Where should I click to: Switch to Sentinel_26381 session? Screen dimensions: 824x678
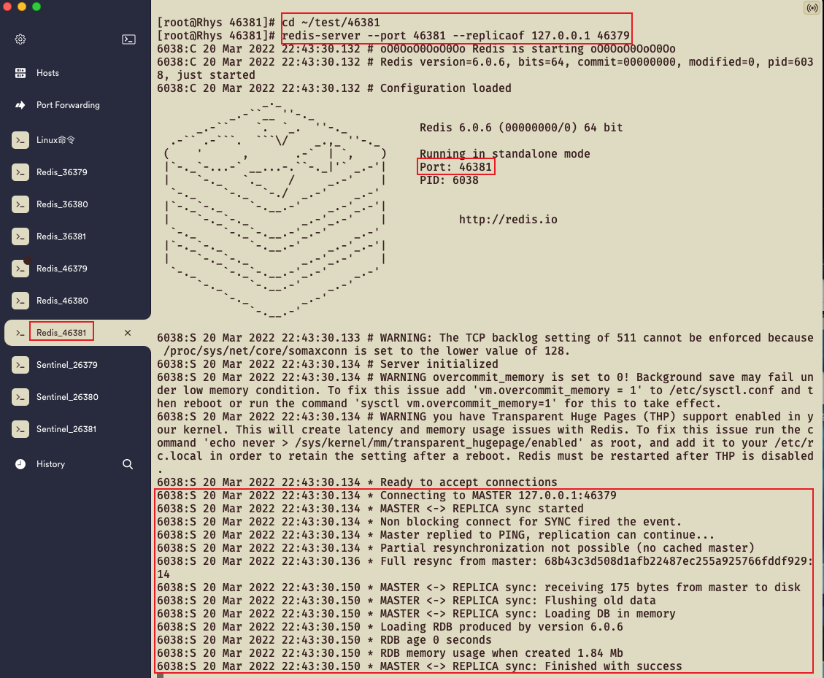click(x=66, y=429)
